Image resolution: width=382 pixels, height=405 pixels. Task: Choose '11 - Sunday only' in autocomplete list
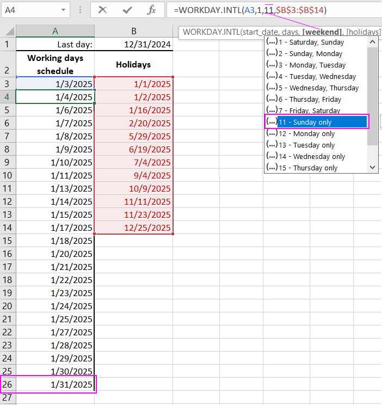(316, 122)
